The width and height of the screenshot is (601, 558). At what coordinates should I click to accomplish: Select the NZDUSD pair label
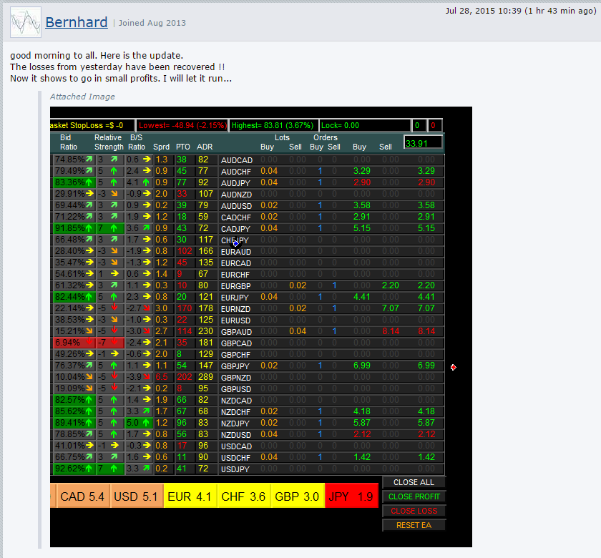(236, 436)
